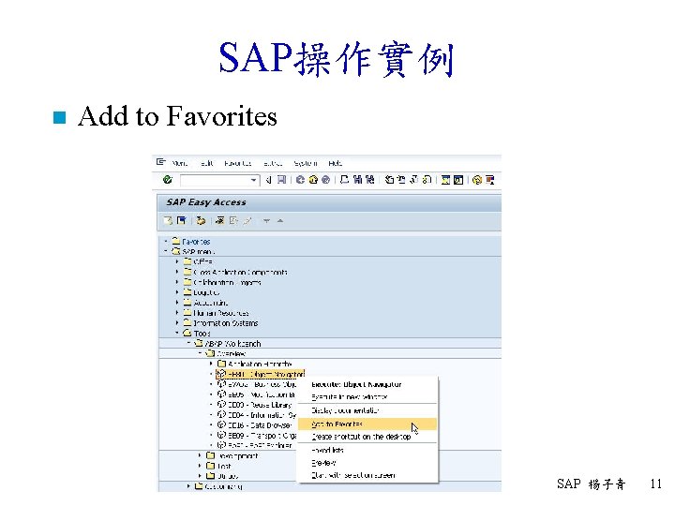
Task: Expand the Human Resources folder node
Action: [x=177, y=313]
